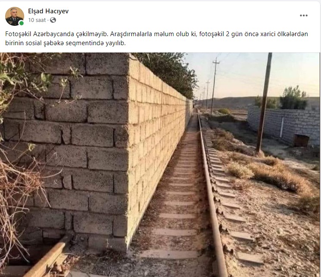Open Elşad Hacıyev's profile picture

pos(15,16)
